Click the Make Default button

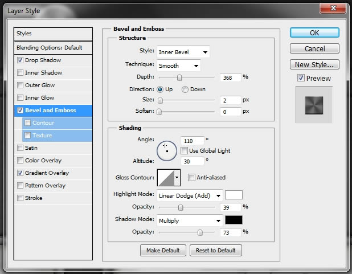pyautogui.click(x=163, y=250)
